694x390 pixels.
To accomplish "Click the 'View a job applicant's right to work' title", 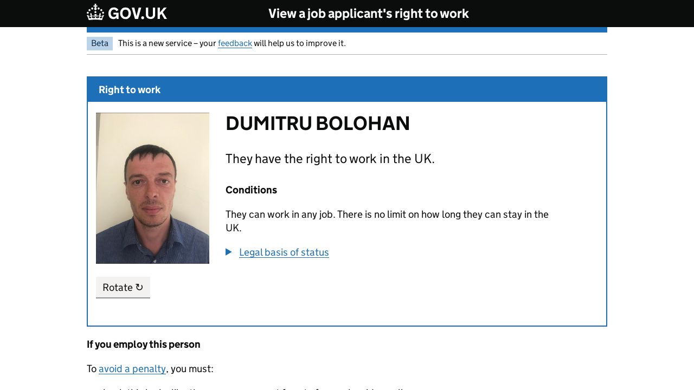I will pos(368,14).
